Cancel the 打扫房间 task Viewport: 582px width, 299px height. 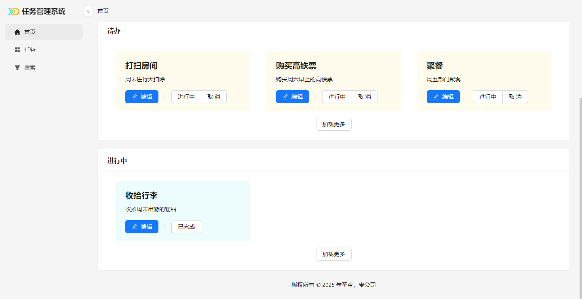(x=214, y=97)
